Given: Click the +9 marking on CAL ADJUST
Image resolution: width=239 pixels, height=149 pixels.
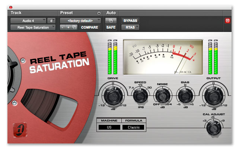Looking at the screenshot, I should (x=223, y=121).
